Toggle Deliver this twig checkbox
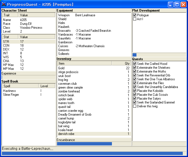Viewport: 188px width, 157px height. pyautogui.click(x=135, y=106)
